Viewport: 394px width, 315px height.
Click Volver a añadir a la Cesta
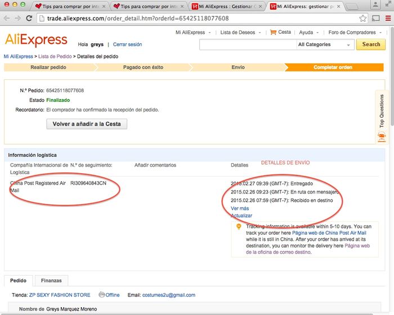pyautogui.click(x=87, y=124)
